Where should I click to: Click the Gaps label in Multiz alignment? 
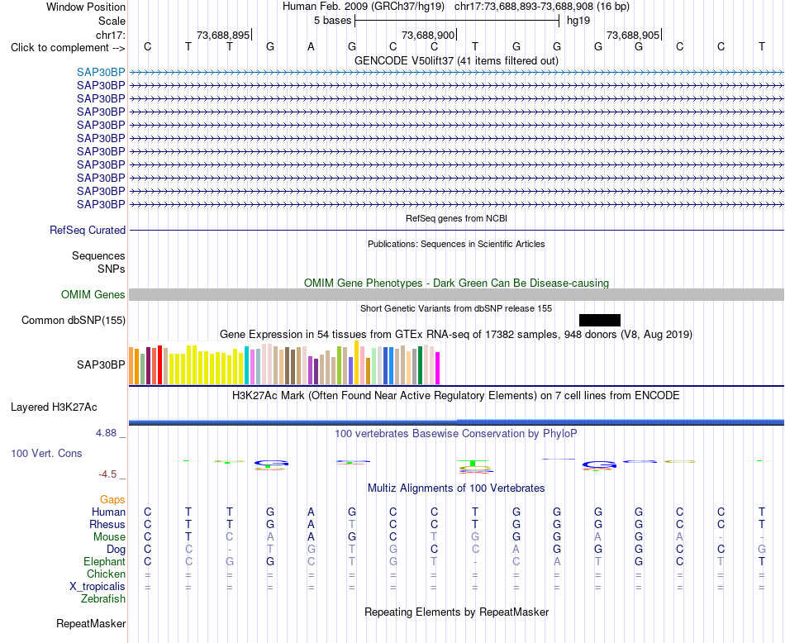[x=112, y=500]
